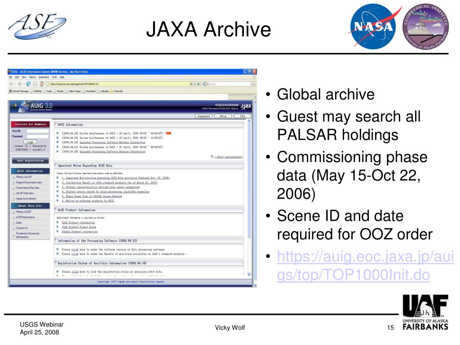Click the Firefox Forward arrow
Screen dimensions: 460x345
click(x=19, y=84)
